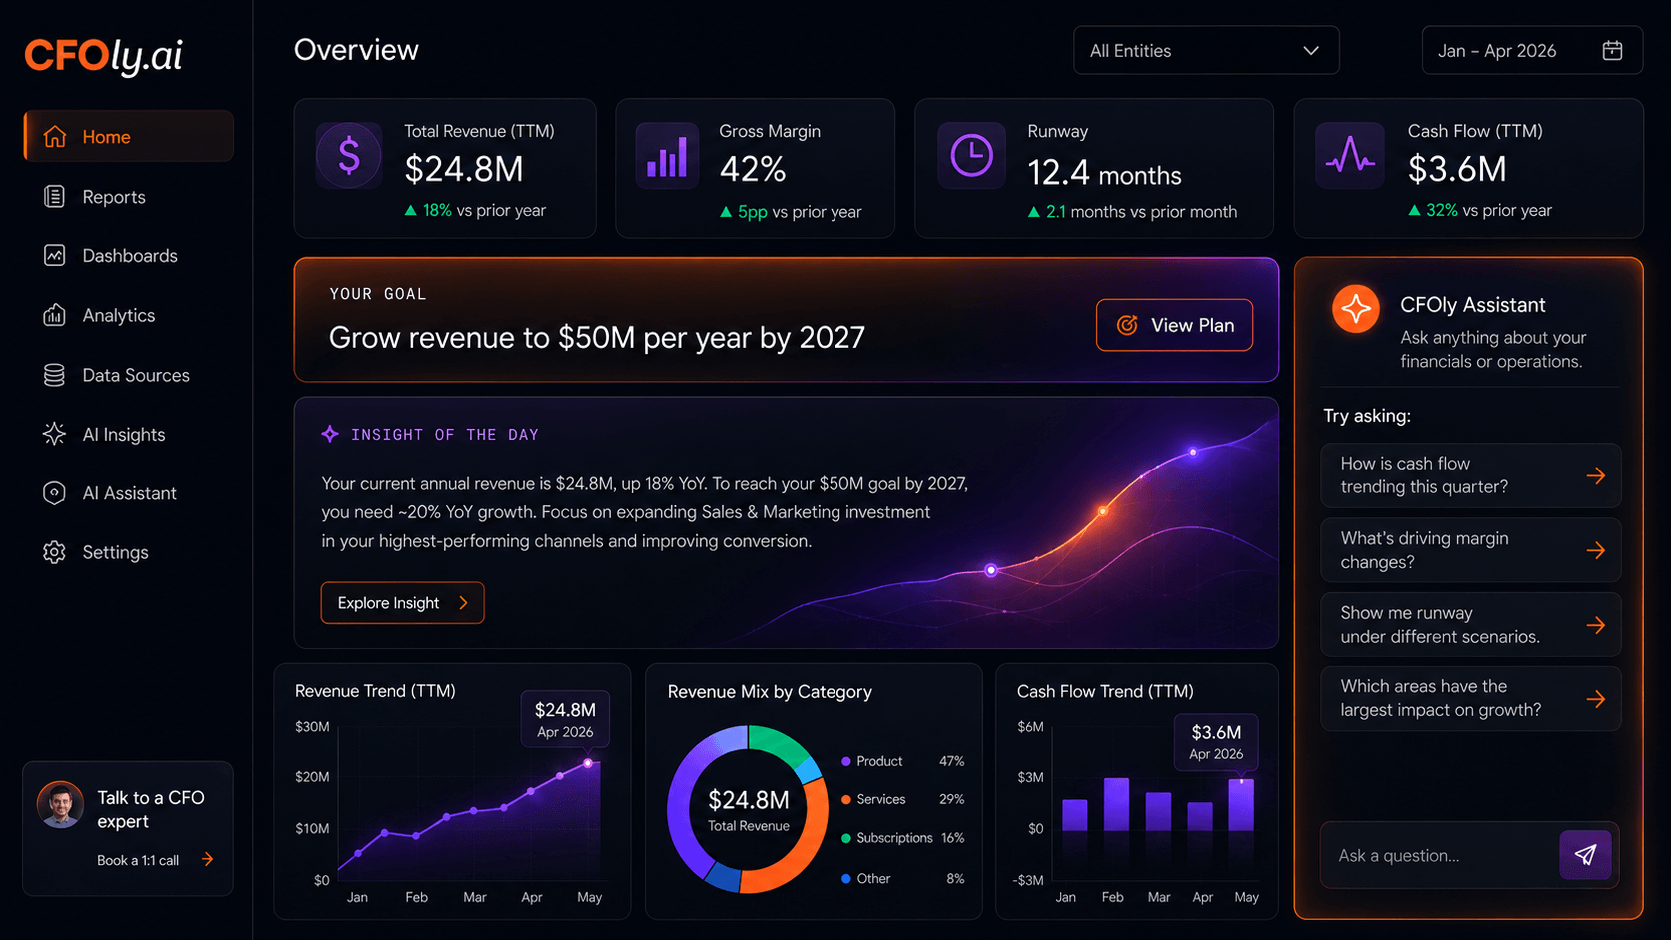
Task: Click the Book a 1:1 call arrow
Action: (x=207, y=859)
